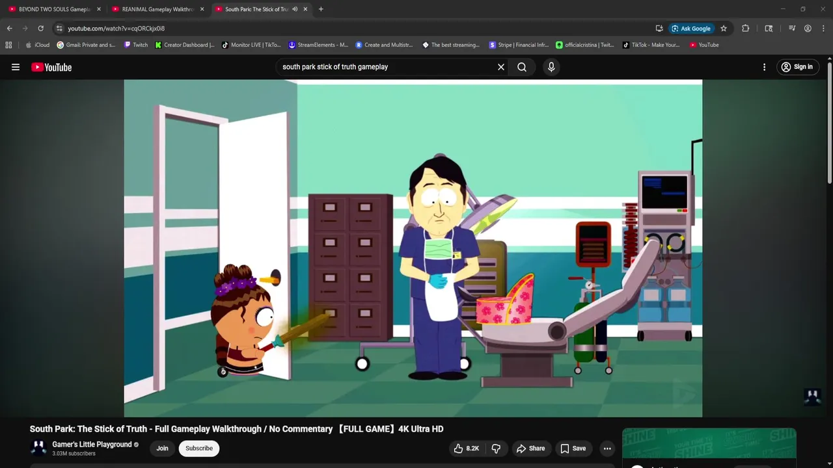This screenshot has height=468, width=833.
Task: Mute the tab via its speaker icon
Action: 295,9
